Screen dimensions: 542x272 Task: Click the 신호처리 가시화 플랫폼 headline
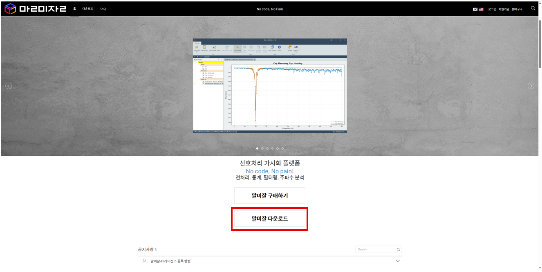(270, 163)
